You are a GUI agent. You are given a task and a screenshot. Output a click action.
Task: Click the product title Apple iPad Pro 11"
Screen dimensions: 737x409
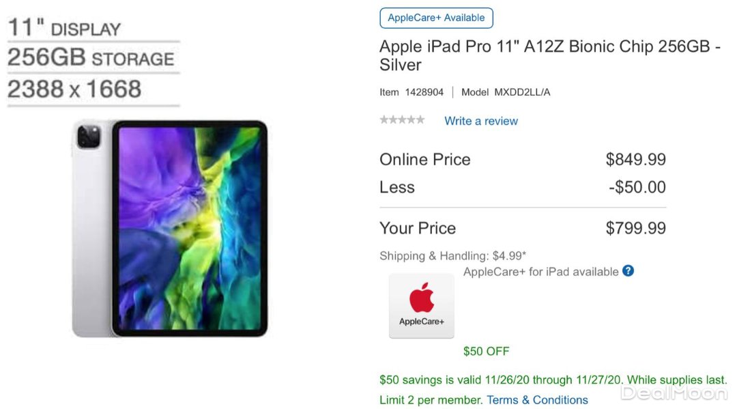pyautogui.click(x=550, y=55)
